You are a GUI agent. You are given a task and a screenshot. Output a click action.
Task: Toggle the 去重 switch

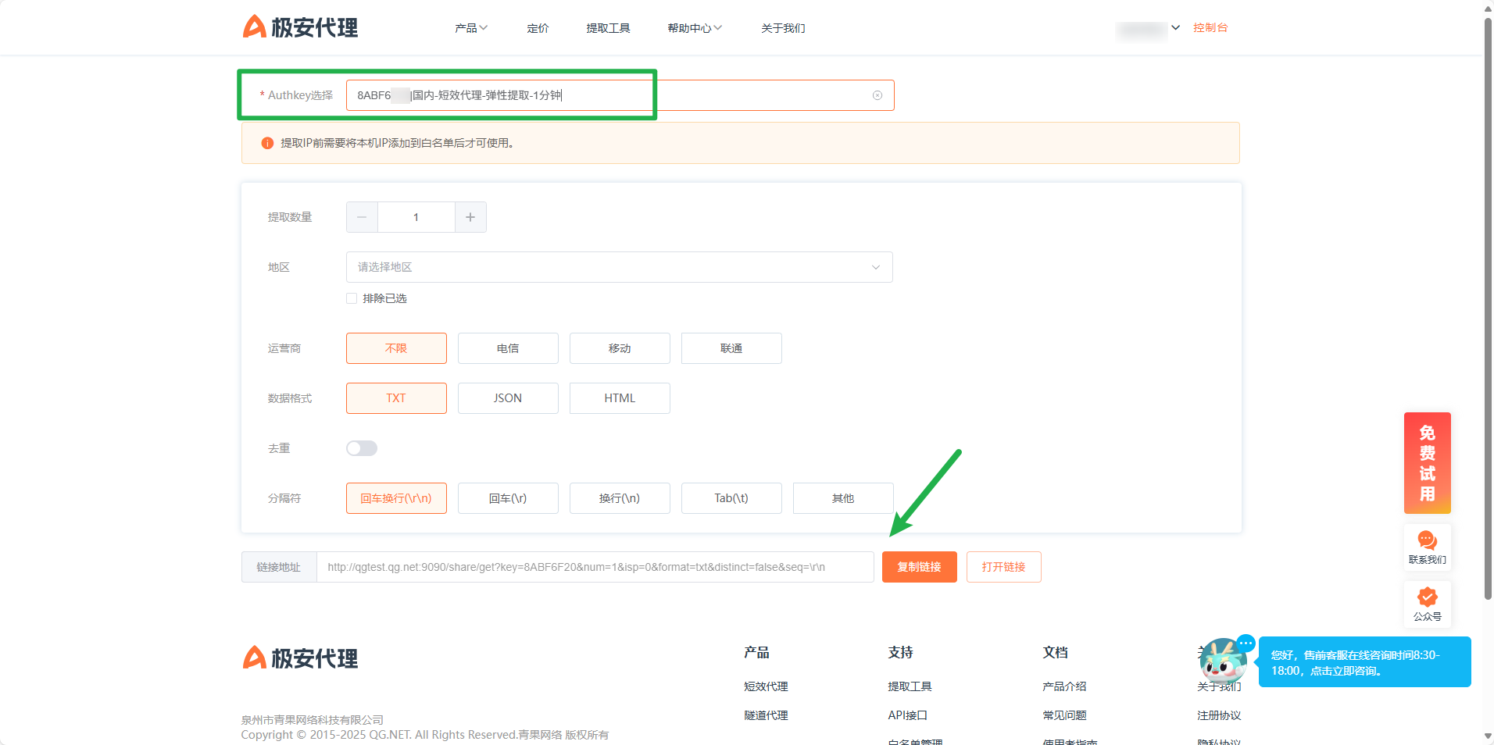coord(362,448)
